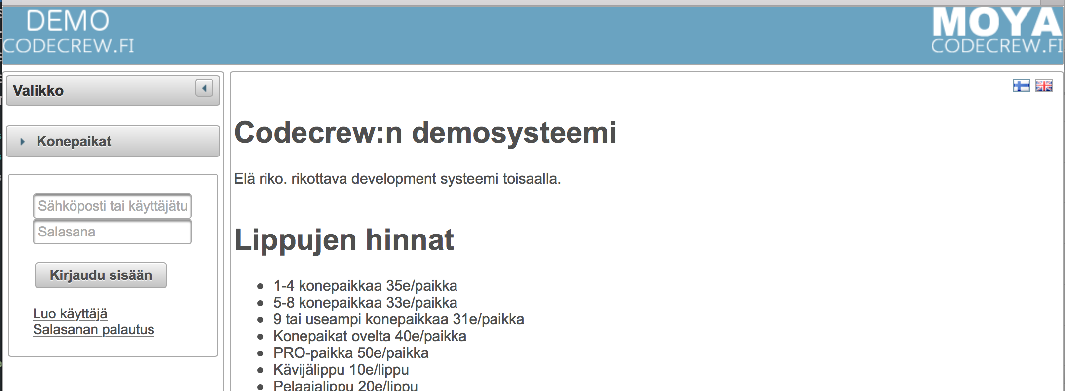Expand Konepaikat using its triangle arrow
This screenshot has height=391, width=1065.
point(22,142)
